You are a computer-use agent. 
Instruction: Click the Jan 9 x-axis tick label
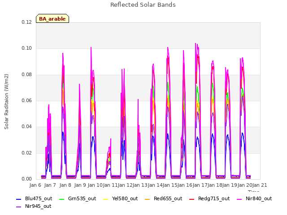pos(80,185)
